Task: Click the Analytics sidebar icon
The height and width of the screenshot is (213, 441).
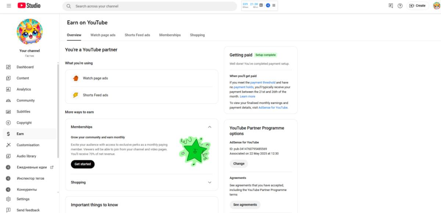Action: pyautogui.click(x=8, y=89)
